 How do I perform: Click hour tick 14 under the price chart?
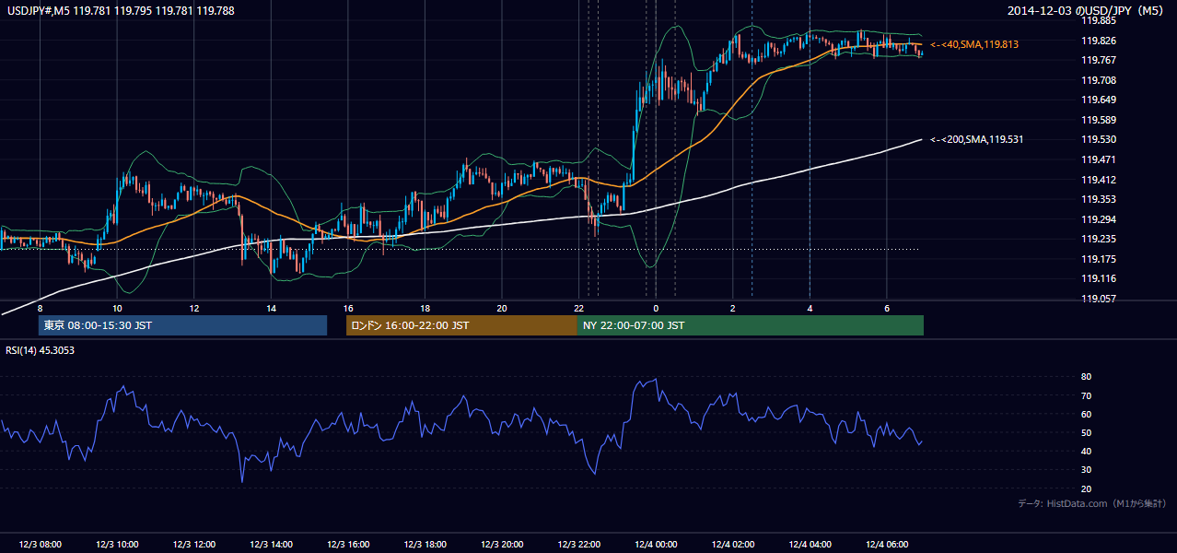click(271, 308)
